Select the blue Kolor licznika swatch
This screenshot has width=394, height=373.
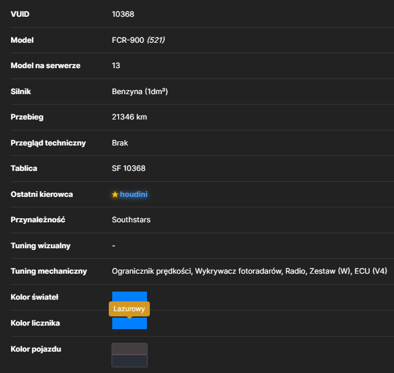pos(130,323)
